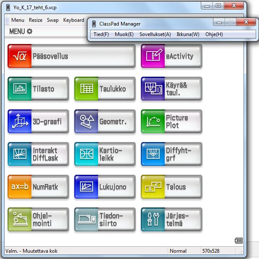Launch the eActivity app
This screenshot has height=259, width=259.
172,56
